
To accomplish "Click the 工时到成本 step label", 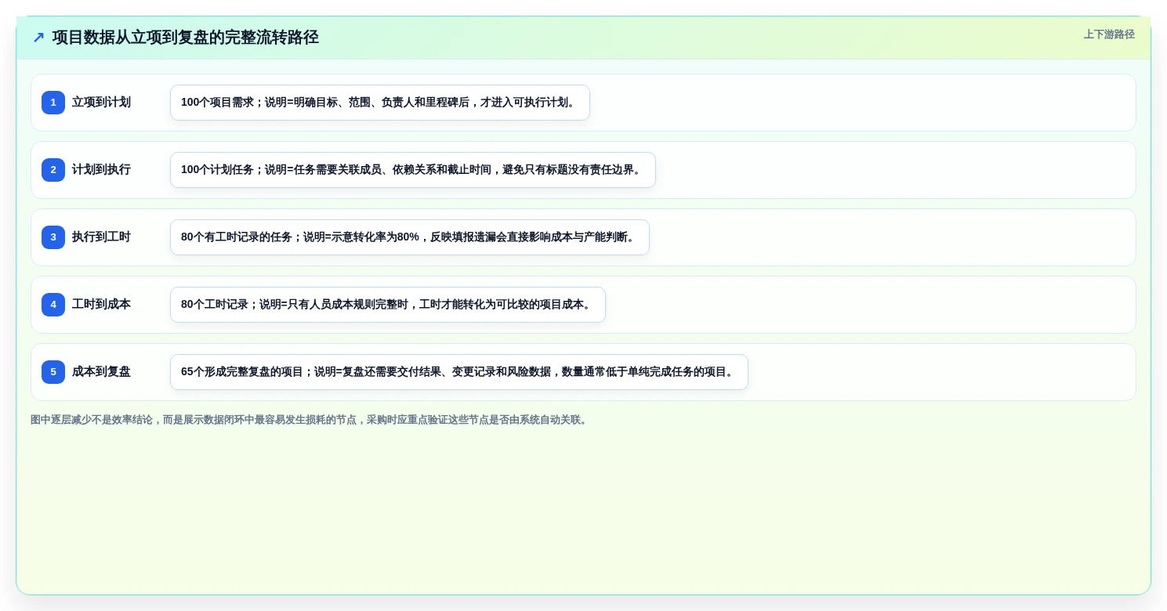I will pyautogui.click(x=101, y=305).
